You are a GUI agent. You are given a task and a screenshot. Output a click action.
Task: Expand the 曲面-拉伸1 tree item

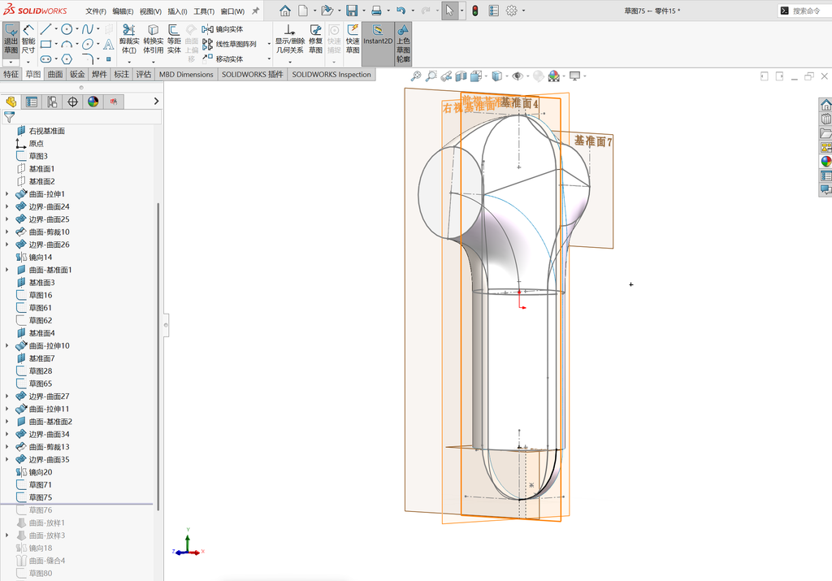click(x=6, y=194)
